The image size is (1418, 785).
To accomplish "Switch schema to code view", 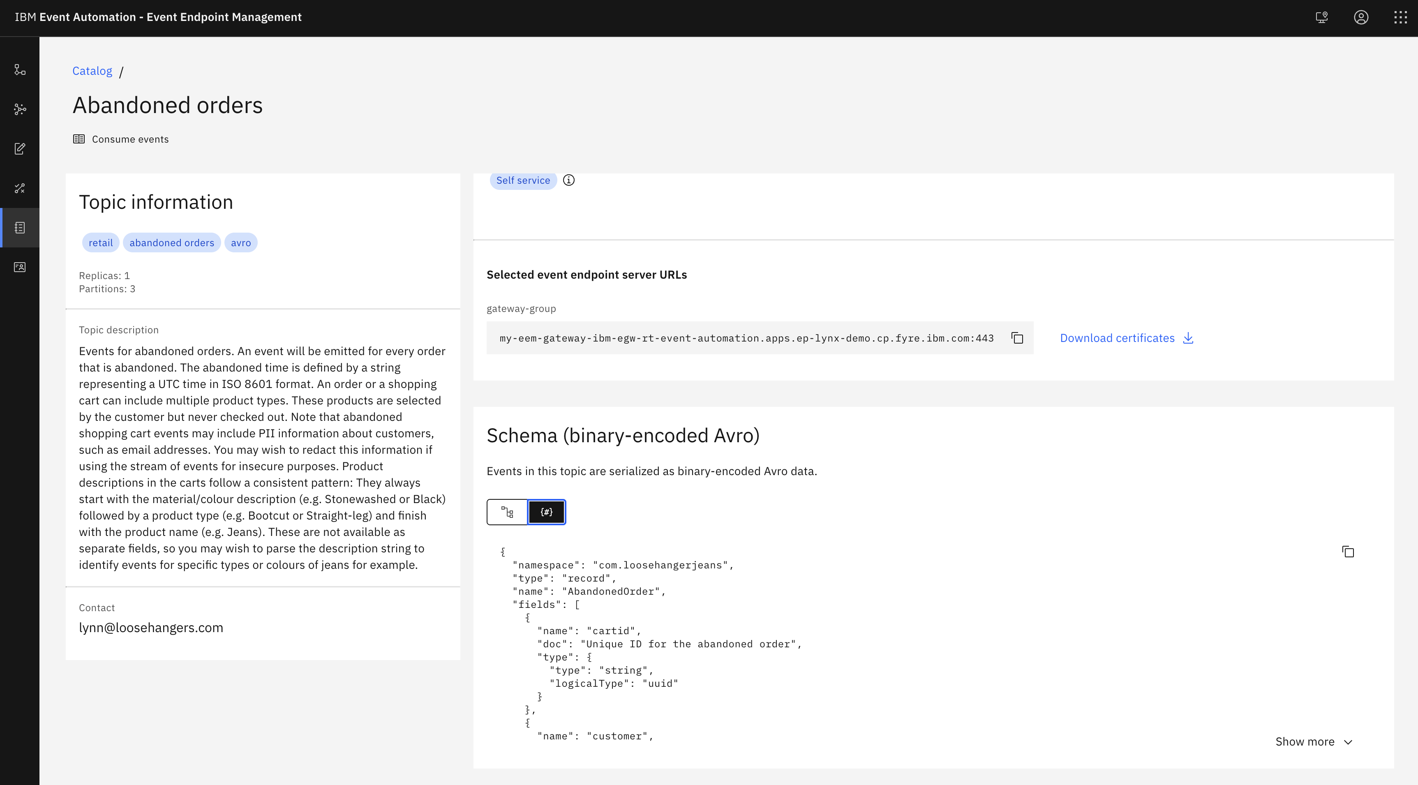I will [547, 512].
